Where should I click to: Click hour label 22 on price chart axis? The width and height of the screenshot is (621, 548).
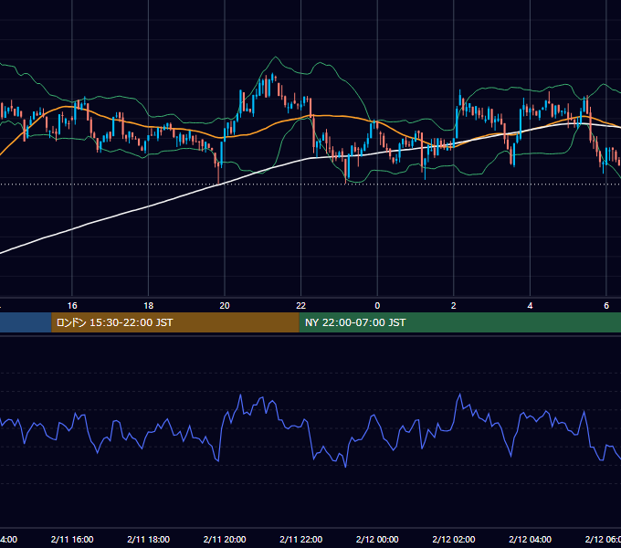point(301,306)
